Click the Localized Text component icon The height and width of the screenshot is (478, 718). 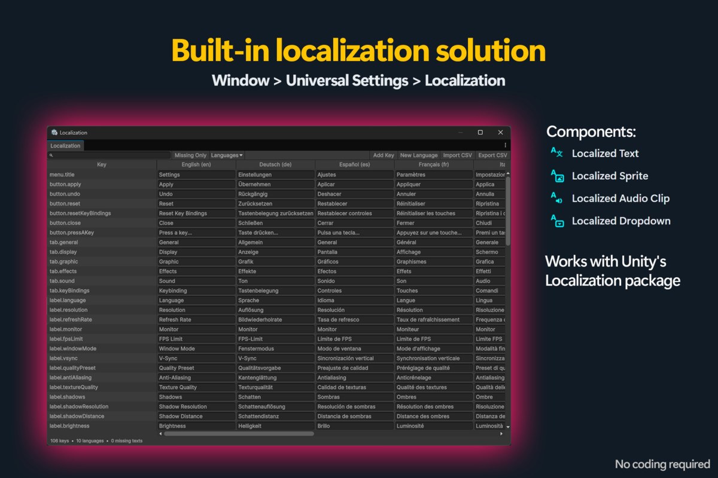[556, 152]
